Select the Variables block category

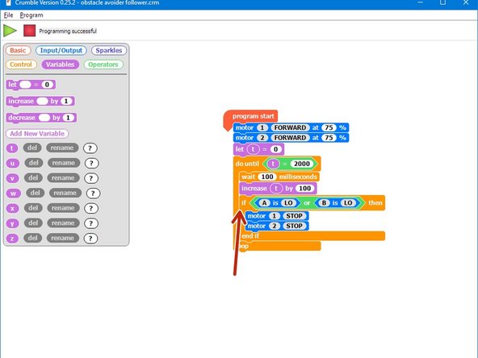pyautogui.click(x=60, y=65)
